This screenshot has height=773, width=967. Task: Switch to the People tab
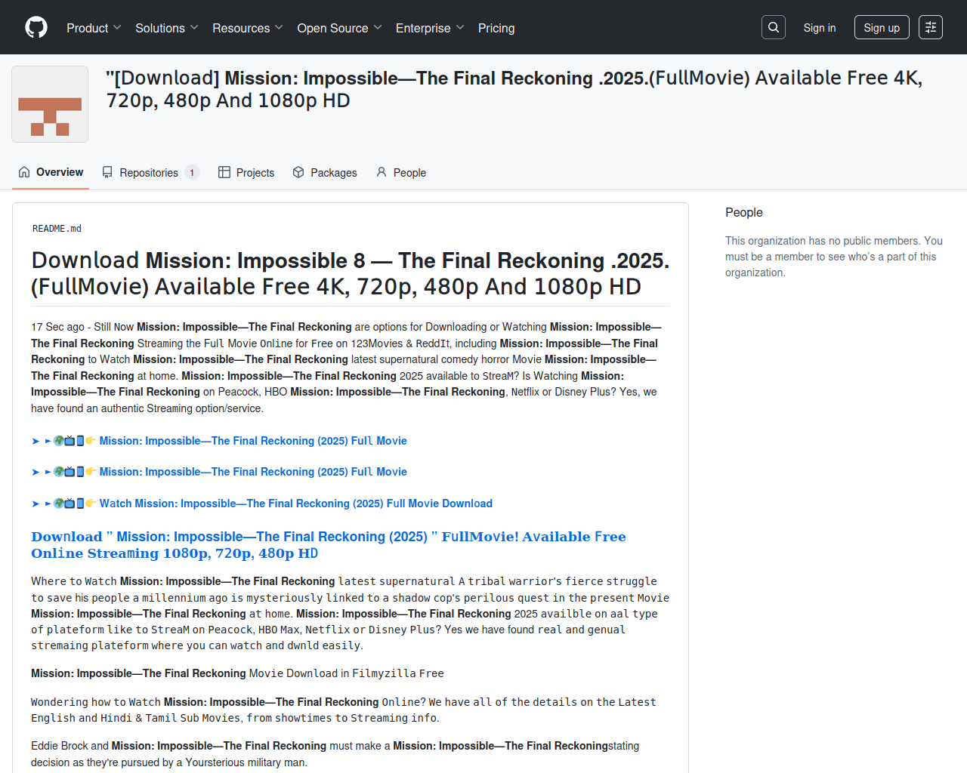tap(401, 172)
